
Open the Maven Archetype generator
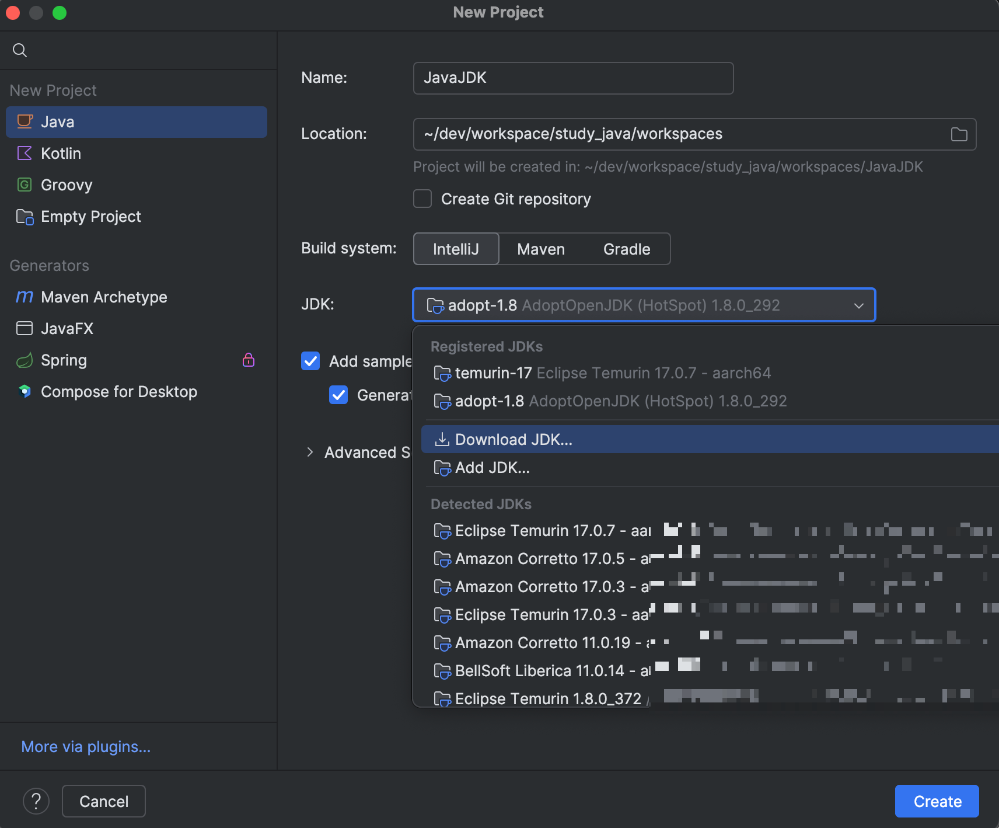[x=137, y=297]
